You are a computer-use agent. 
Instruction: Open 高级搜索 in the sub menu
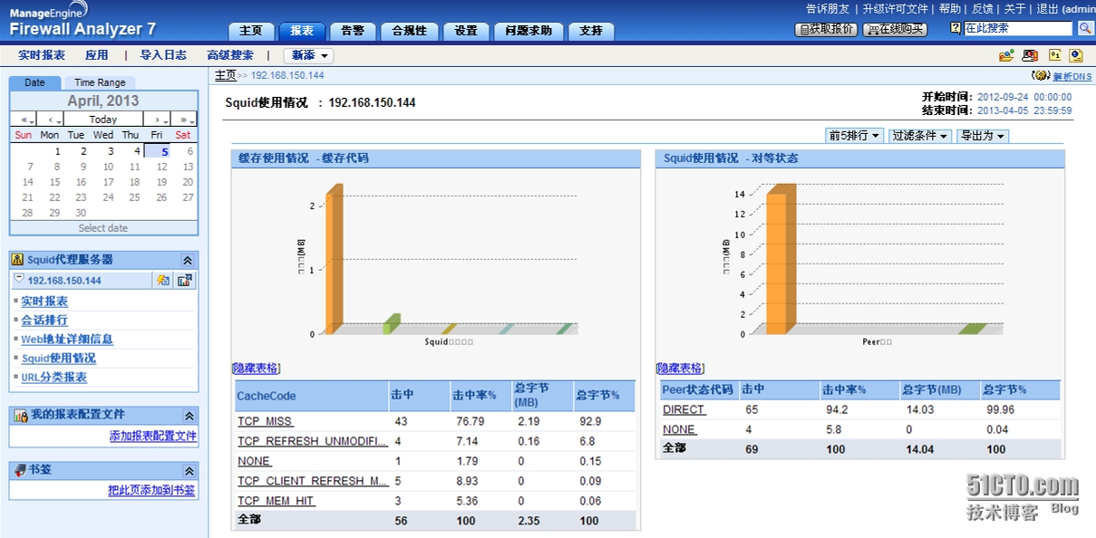click(x=230, y=55)
